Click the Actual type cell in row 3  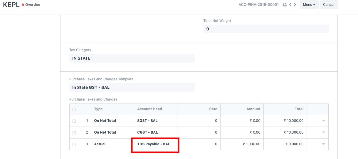coord(112,144)
